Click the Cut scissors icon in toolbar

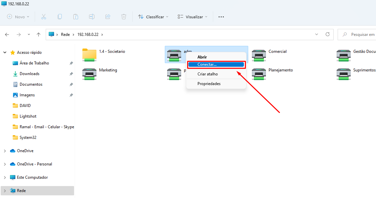pos(44,17)
